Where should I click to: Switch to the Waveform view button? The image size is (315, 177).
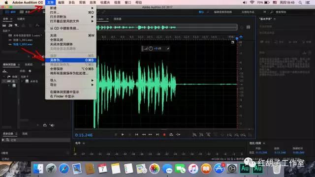tap(10, 12)
